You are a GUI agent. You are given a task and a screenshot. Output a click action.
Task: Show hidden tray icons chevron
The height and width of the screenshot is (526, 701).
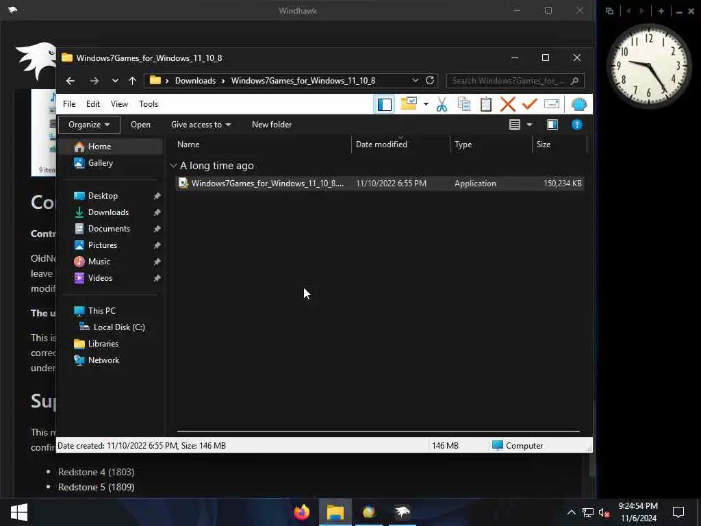click(572, 512)
